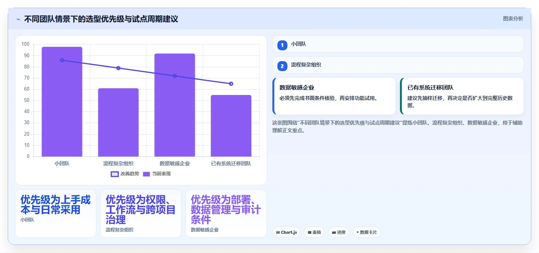Toggle the 改善趋势 legend item
Screen dimensions: 539x253
point(124,174)
